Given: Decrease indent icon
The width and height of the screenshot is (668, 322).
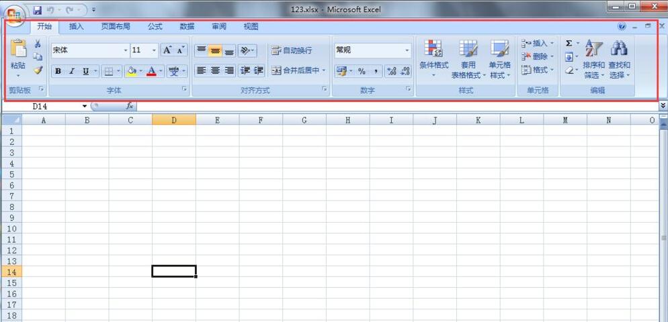Looking at the screenshot, I should pos(245,70).
